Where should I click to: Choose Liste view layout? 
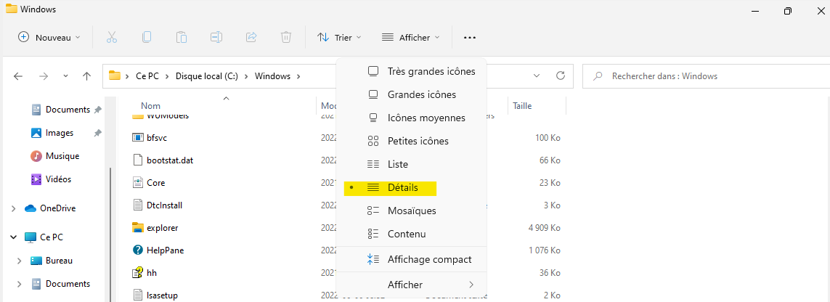coord(398,164)
